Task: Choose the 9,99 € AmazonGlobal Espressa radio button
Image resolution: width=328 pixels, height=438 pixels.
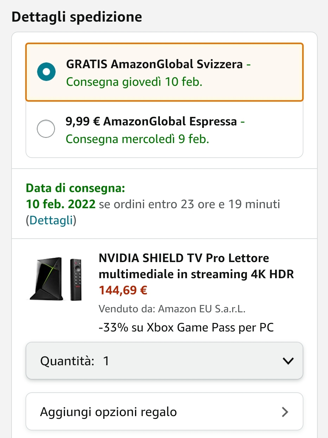Action: pyautogui.click(x=46, y=129)
